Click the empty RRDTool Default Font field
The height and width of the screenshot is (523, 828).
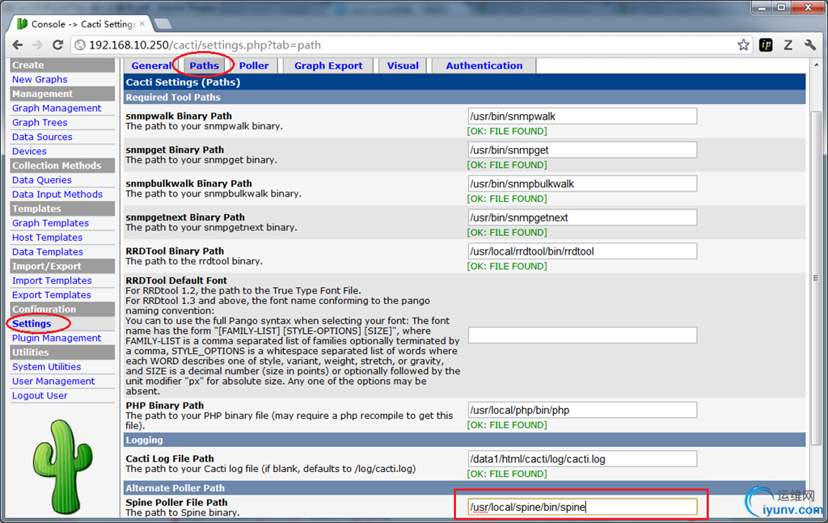(x=582, y=335)
